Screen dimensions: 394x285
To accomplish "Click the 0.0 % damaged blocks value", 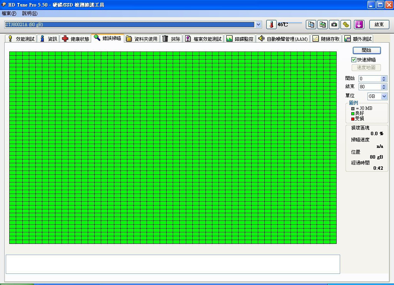I will pos(377,134).
